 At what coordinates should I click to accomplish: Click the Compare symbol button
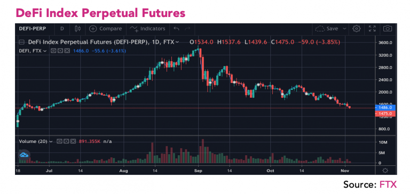[x=105, y=29]
